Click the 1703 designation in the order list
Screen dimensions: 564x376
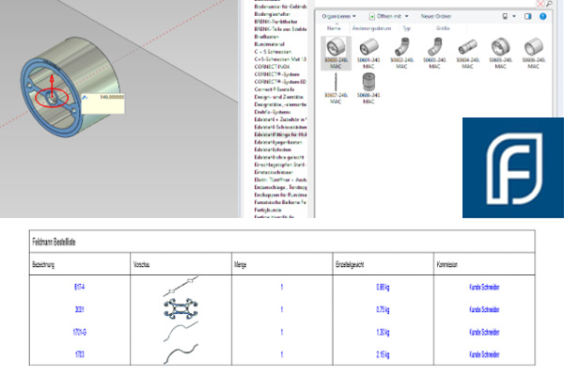[x=80, y=354]
